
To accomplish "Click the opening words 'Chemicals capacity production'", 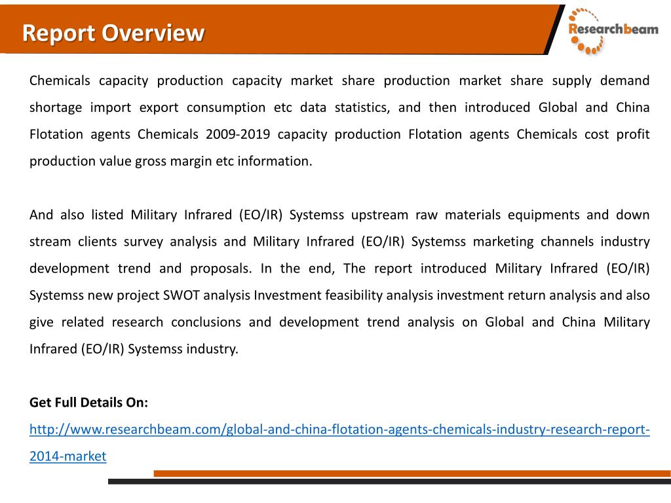I will pos(126,81).
